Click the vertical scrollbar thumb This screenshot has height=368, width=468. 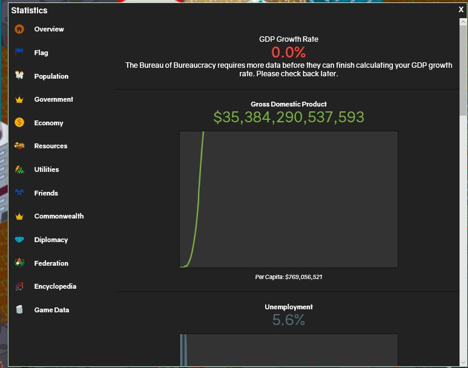point(463,70)
